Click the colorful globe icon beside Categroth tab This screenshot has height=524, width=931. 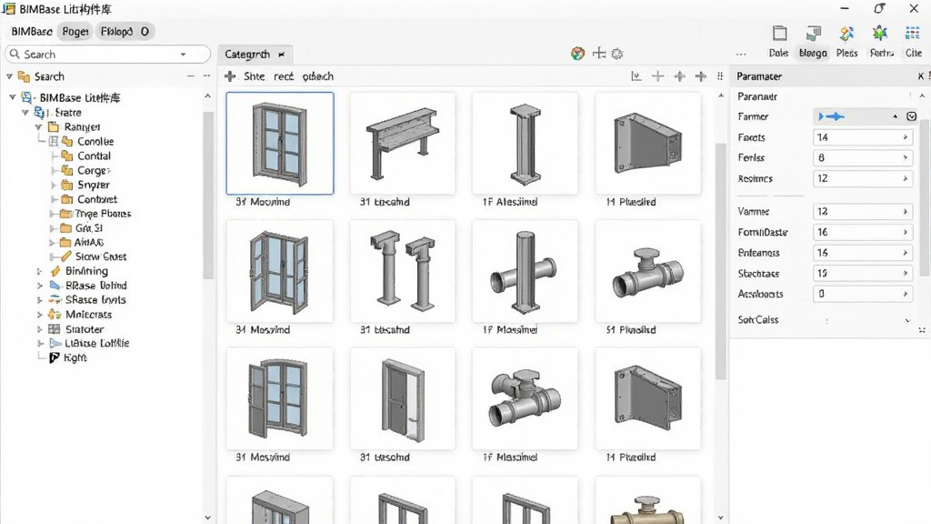tap(577, 54)
